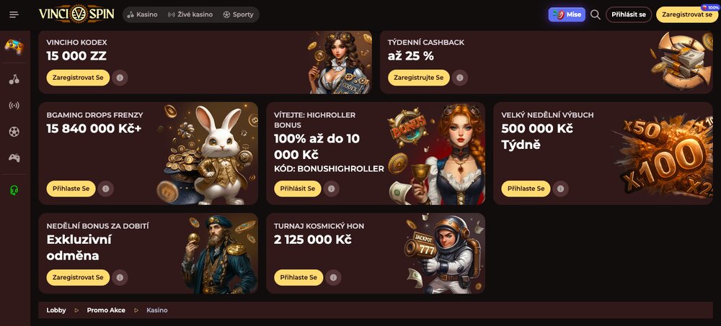Open the hamburger menu icon

pyautogui.click(x=14, y=14)
